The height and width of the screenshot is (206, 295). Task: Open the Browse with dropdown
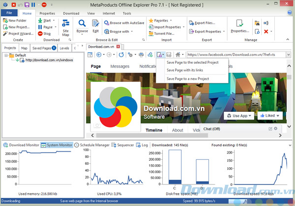119,31
